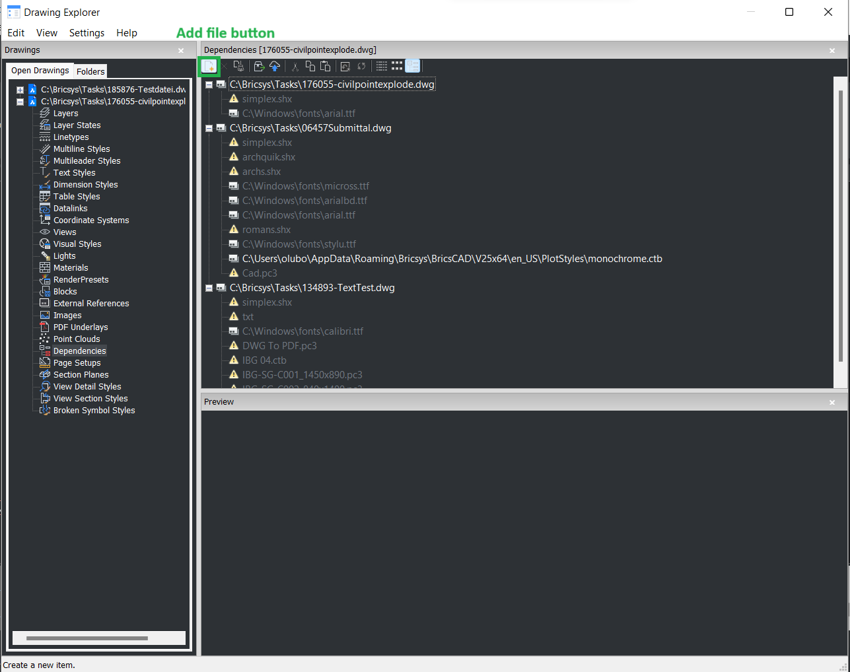Select View Detail Styles in tree

[x=87, y=387]
